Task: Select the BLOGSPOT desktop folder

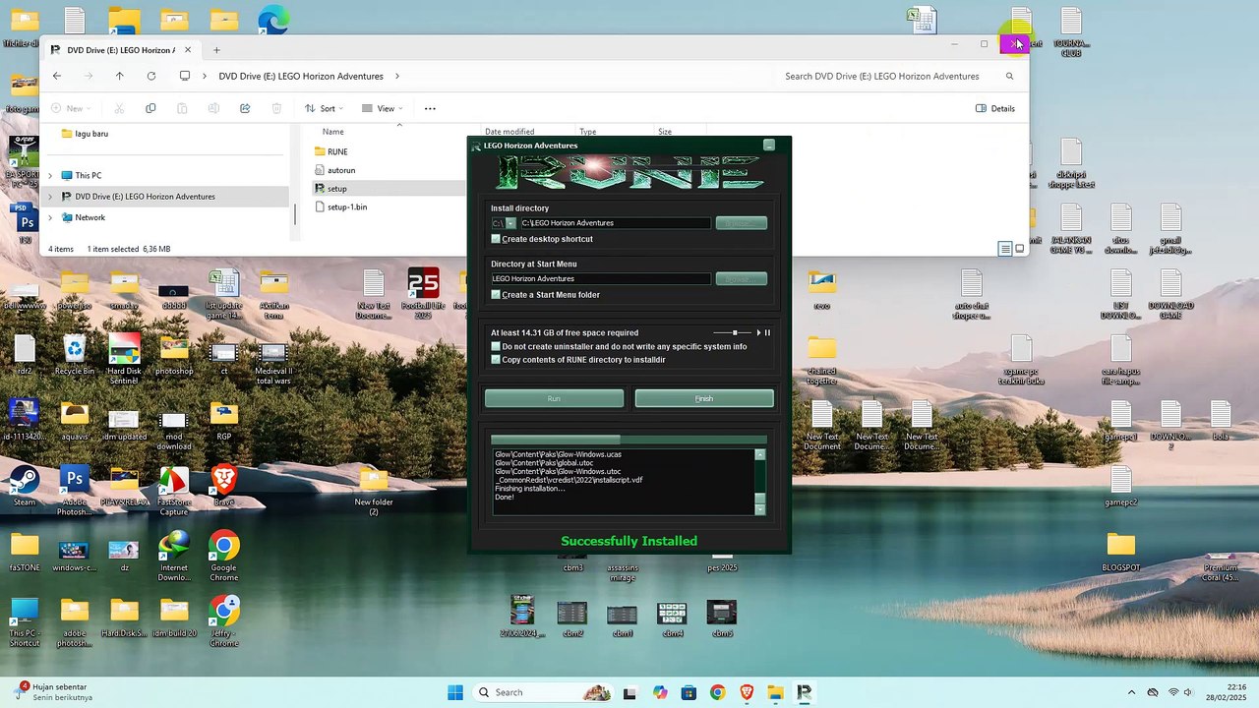Action: (1120, 552)
